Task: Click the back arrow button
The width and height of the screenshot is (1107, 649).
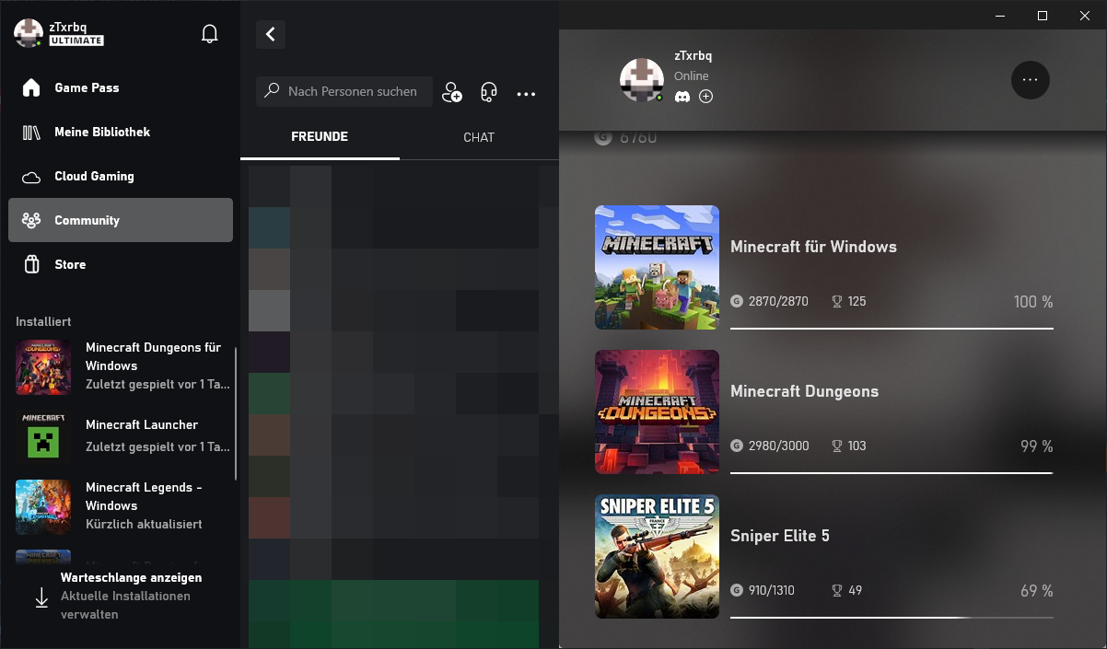Action: 271,34
